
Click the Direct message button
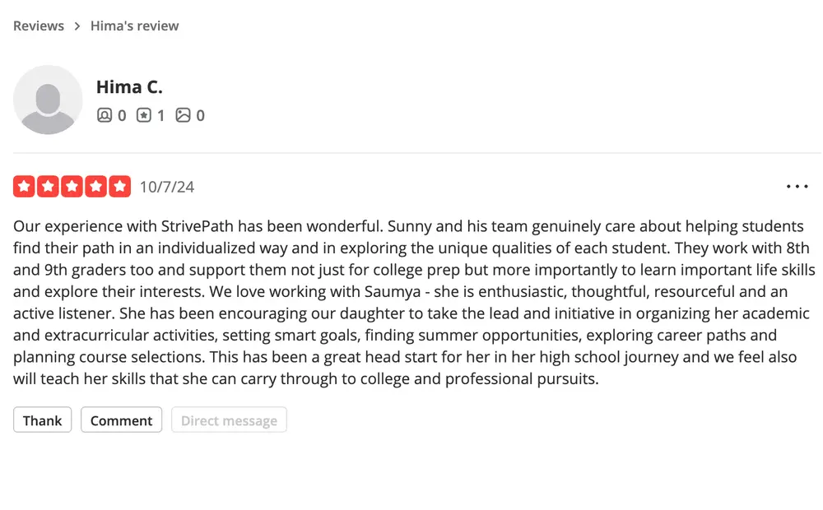229,420
